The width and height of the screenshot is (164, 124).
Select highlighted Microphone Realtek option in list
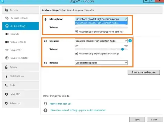101,23
